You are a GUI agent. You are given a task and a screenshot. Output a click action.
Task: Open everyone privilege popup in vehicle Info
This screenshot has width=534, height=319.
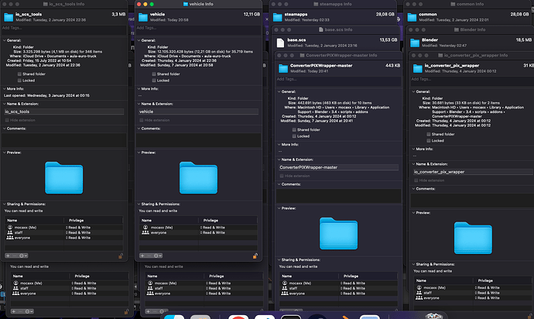[213, 232]
